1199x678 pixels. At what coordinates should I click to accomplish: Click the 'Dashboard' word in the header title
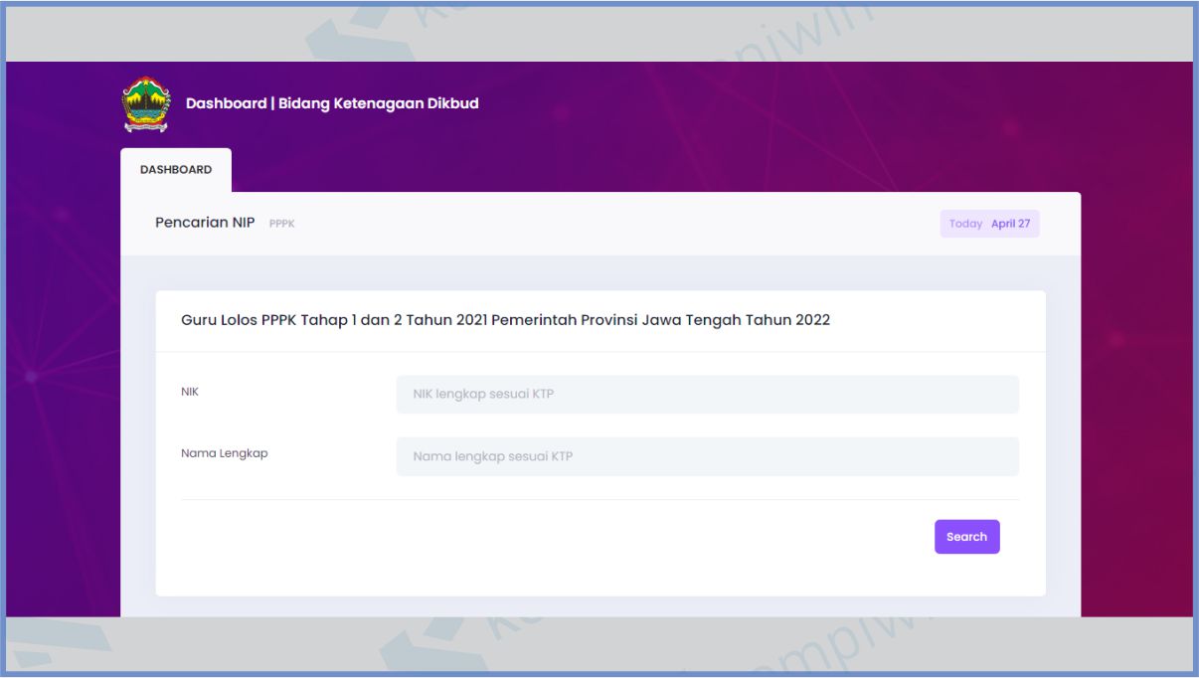click(226, 103)
